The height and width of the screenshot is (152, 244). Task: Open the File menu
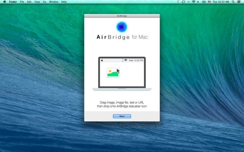[22, 2]
